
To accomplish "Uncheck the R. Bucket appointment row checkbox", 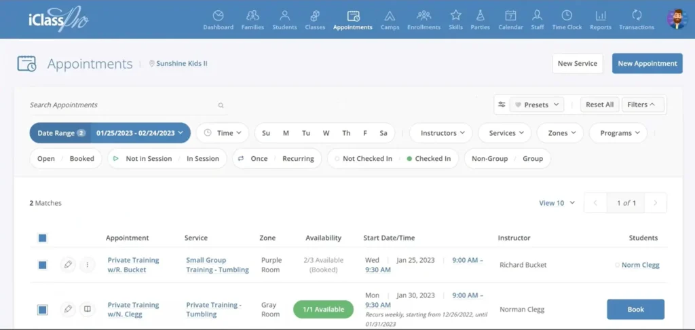I will click(x=43, y=265).
